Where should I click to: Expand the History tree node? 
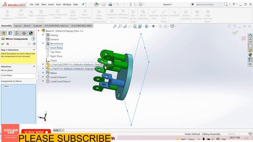(x=43, y=35)
